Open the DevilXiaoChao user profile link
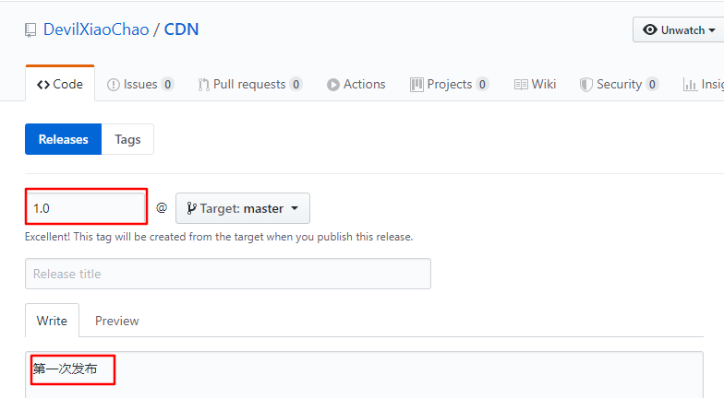This screenshot has width=724, height=398. pos(96,29)
